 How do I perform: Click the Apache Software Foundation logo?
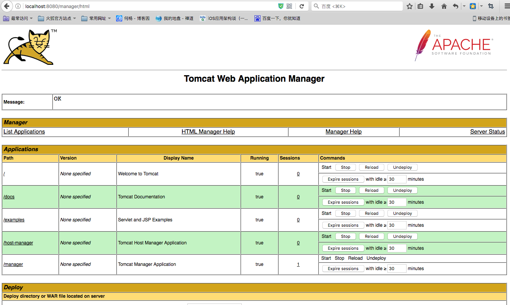click(x=454, y=46)
